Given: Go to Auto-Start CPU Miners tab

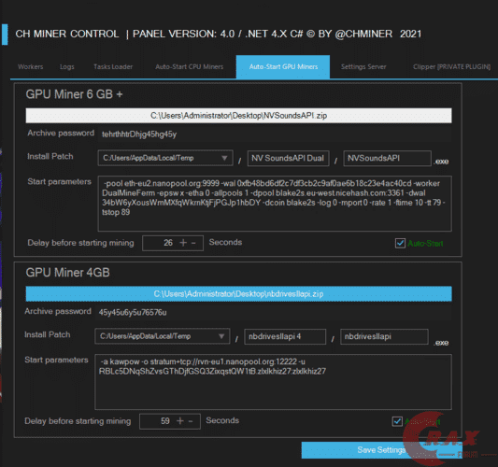Looking at the screenshot, I should click(190, 66).
